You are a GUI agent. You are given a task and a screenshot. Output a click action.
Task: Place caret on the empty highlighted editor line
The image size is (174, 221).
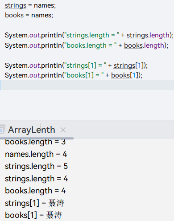pyautogui.click(x=87, y=85)
